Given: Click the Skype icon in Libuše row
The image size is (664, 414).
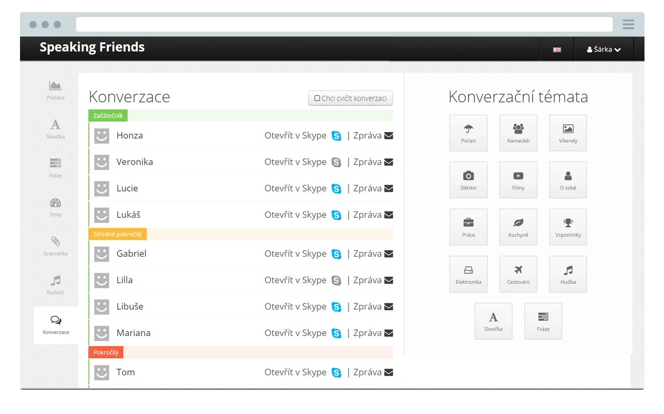Looking at the screenshot, I should [336, 306].
